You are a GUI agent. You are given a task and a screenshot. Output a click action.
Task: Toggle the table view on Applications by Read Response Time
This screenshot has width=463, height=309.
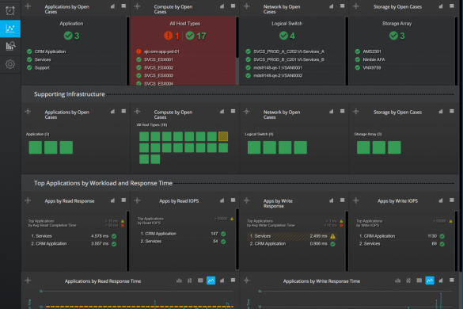[x=200, y=280]
